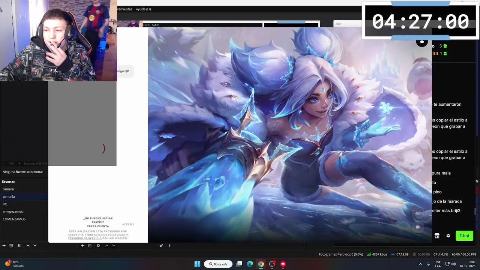
Task: Open chat shop store icon
Action: click(x=437, y=236)
